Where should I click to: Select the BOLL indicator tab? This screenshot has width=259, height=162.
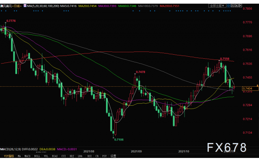click(37, 156)
